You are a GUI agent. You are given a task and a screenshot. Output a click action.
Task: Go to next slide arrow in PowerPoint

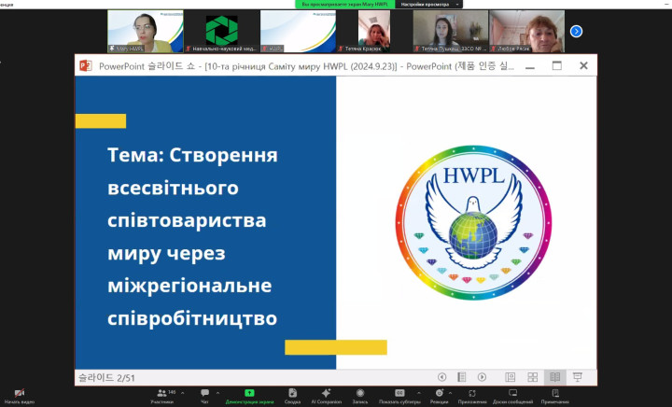482,377
